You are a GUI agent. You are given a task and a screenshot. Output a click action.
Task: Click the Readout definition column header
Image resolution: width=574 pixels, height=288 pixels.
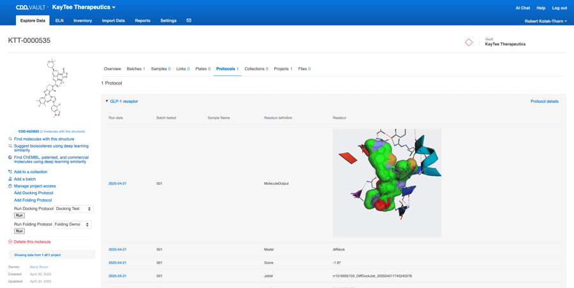278,118
